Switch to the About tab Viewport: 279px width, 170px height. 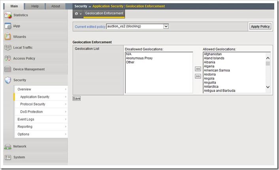56,6
